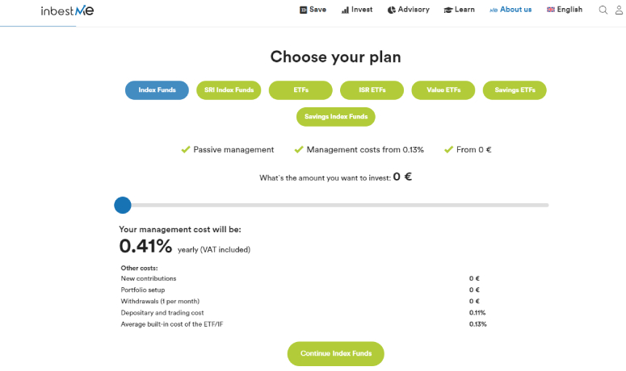Screen dimensions: 626x371
Task: Switch to the Value ETFs plan
Action: point(443,90)
